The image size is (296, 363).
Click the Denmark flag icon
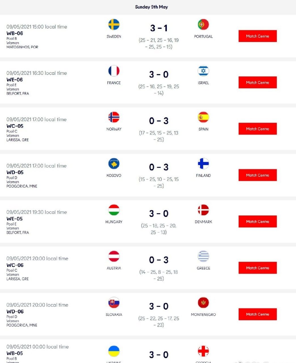203,210
